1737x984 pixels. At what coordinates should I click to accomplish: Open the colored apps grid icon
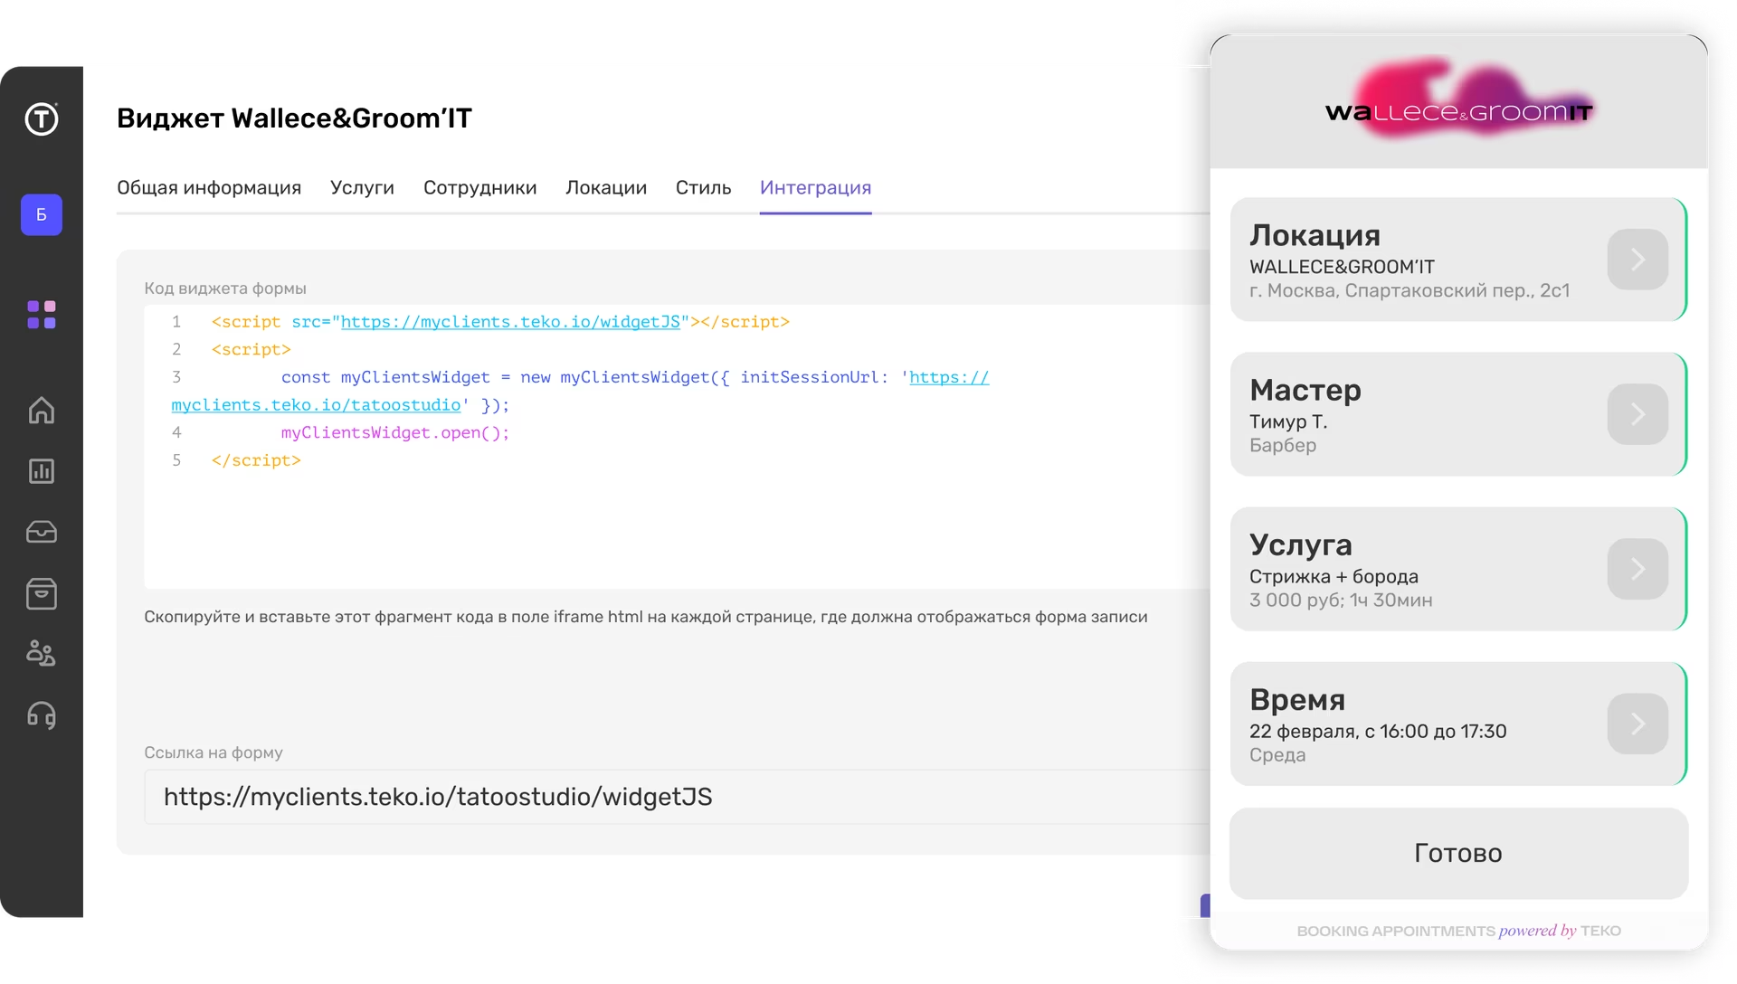[x=41, y=314]
